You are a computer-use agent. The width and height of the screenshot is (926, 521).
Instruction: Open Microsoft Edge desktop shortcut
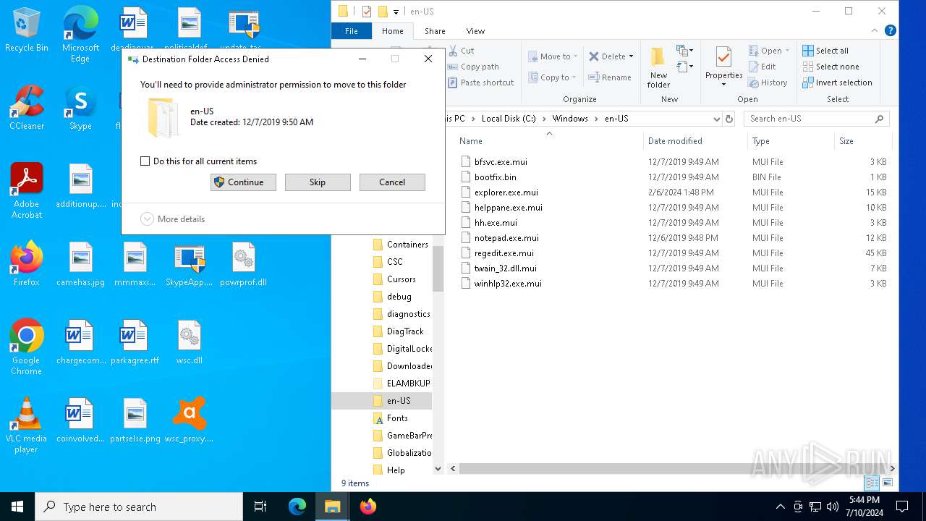click(80, 35)
